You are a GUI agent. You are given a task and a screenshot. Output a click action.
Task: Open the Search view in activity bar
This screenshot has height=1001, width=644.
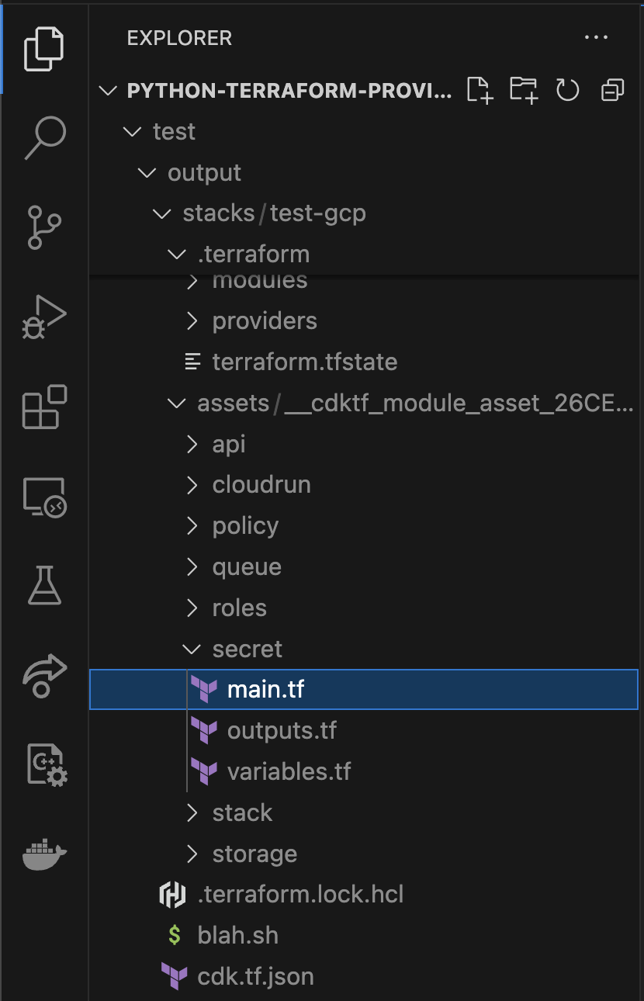pos(44,137)
